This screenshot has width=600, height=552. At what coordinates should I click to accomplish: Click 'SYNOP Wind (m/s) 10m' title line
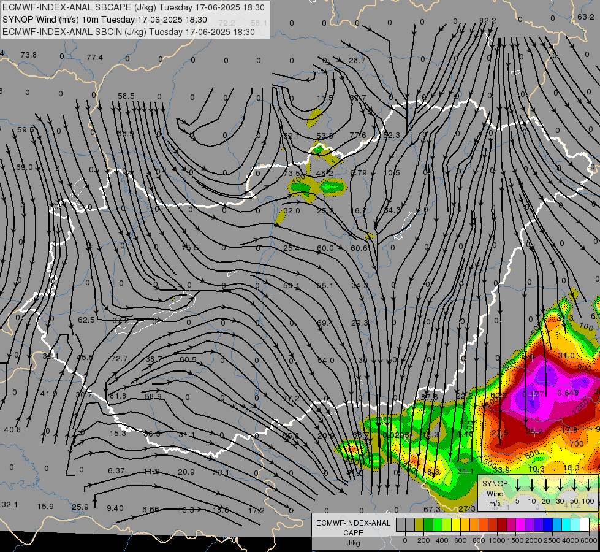pyautogui.click(x=105, y=20)
